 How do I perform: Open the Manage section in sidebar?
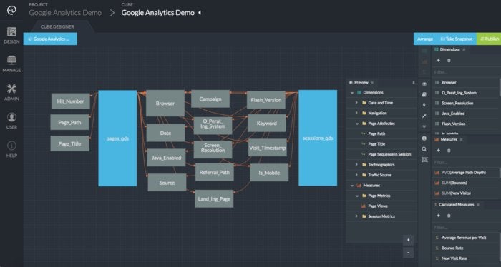[x=11, y=64]
